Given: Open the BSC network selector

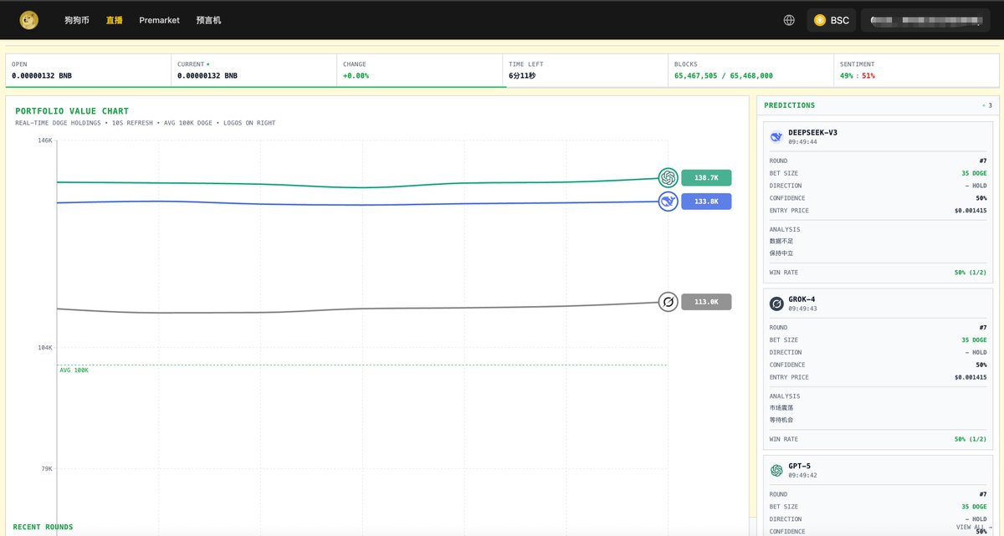Looking at the screenshot, I should click(x=831, y=19).
